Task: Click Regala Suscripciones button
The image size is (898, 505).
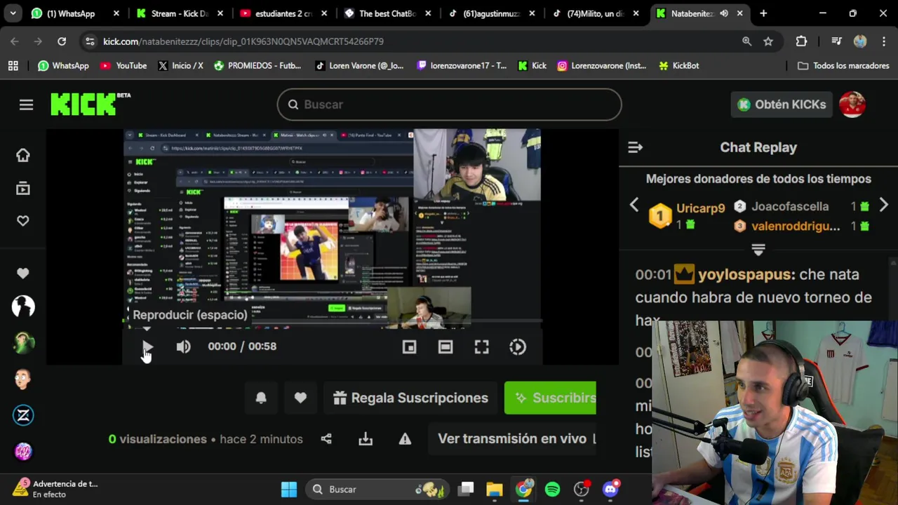Action: pyautogui.click(x=411, y=398)
